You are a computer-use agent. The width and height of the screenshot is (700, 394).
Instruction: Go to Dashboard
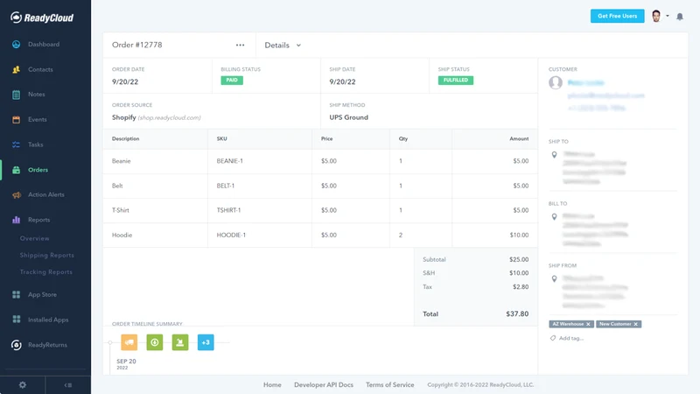44,45
